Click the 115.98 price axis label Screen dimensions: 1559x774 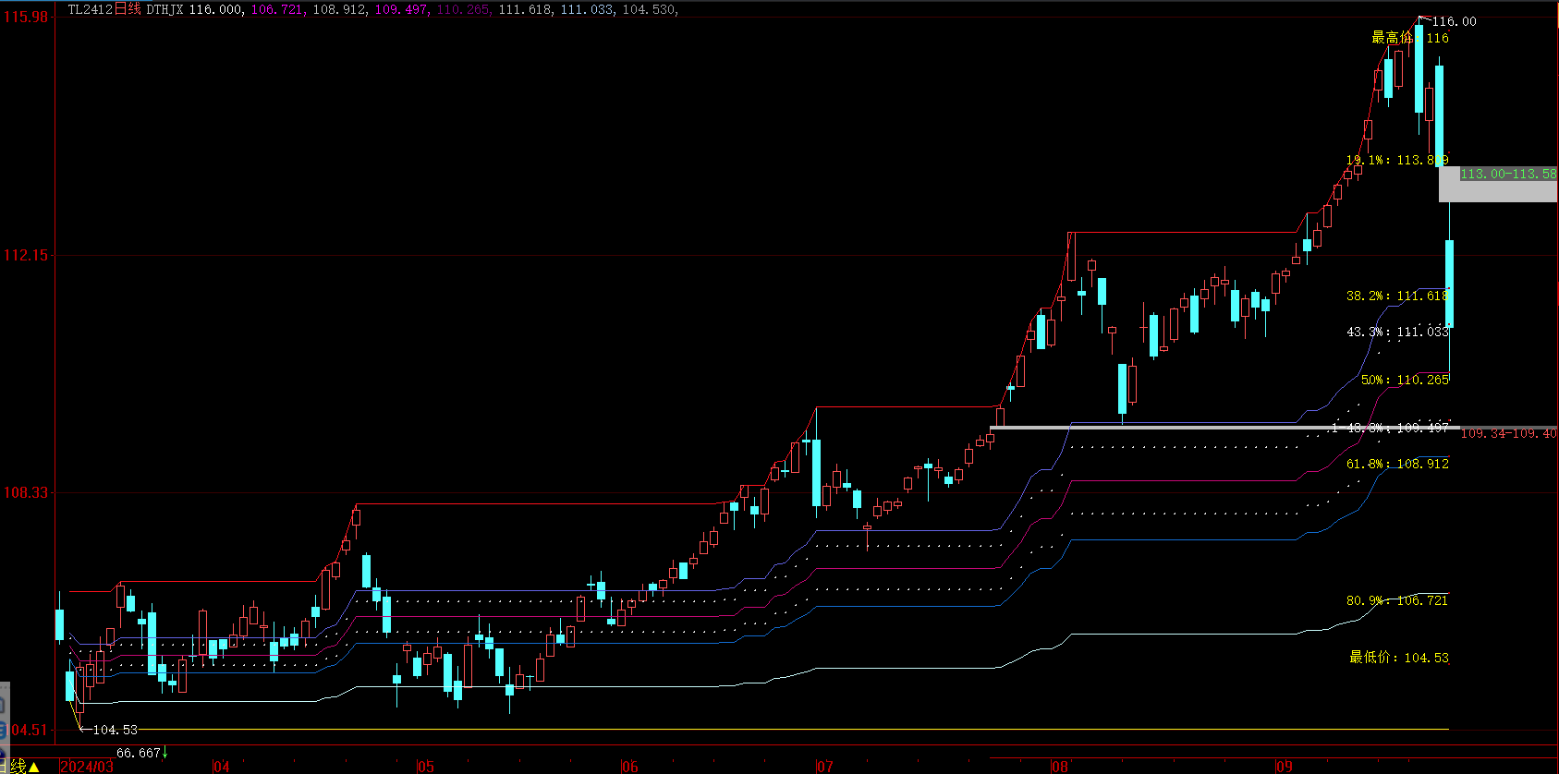tap(26, 17)
